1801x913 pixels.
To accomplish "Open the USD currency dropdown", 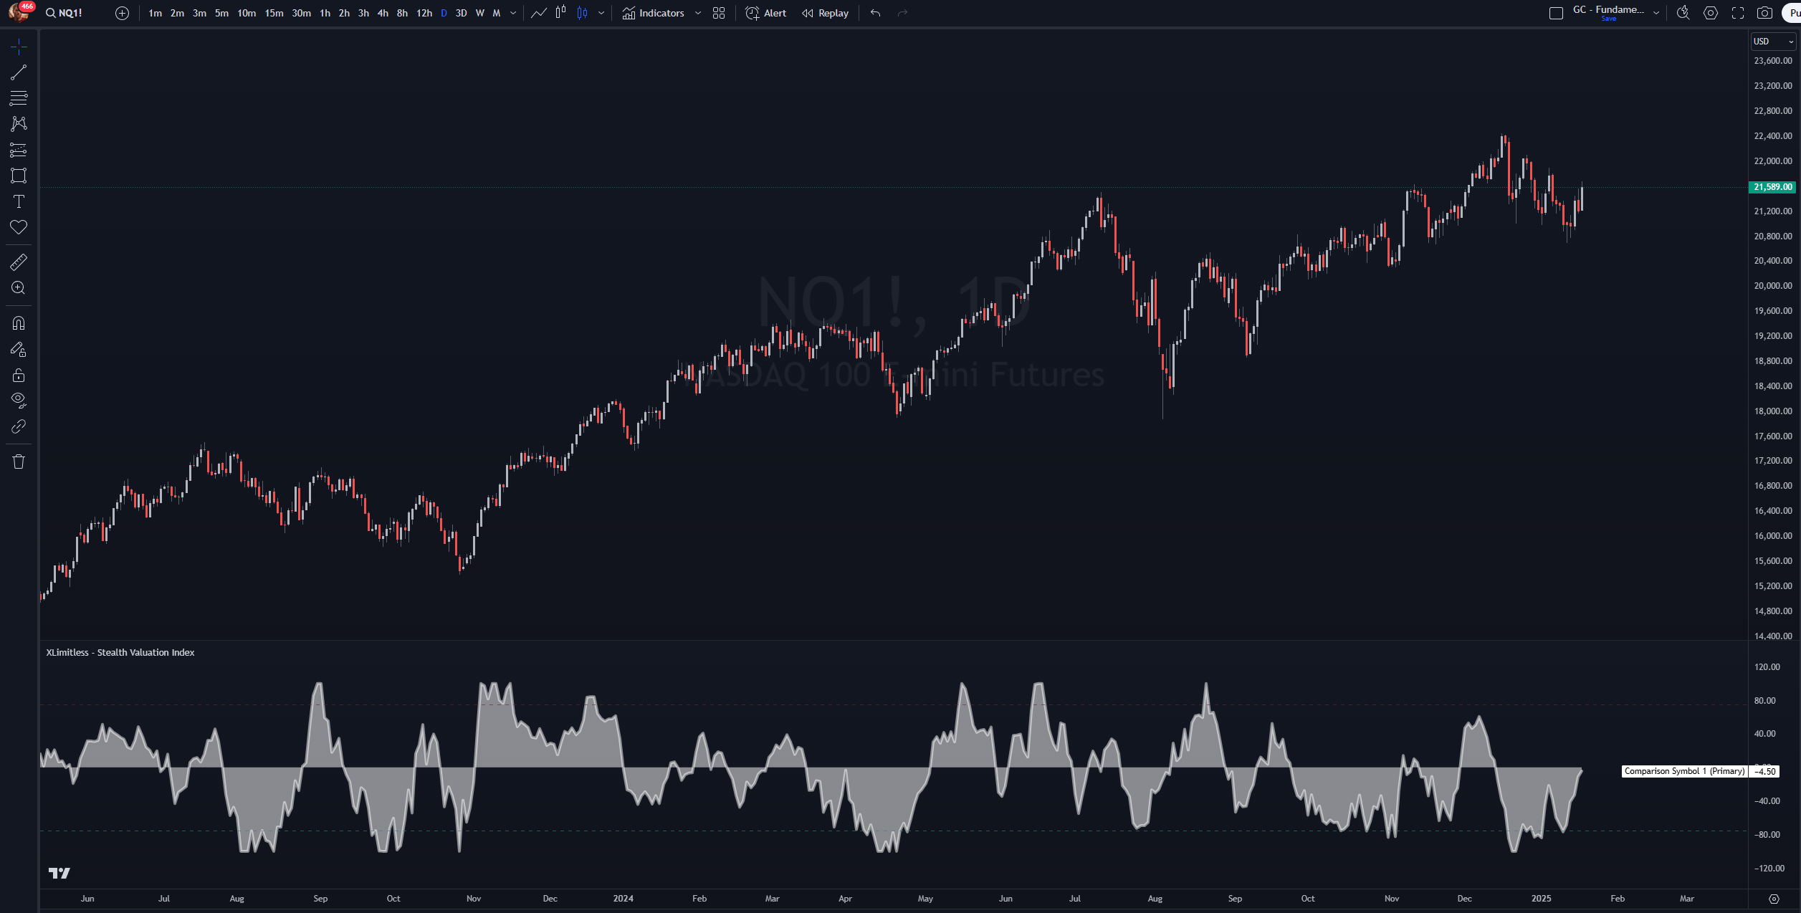I will pos(1773,42).
